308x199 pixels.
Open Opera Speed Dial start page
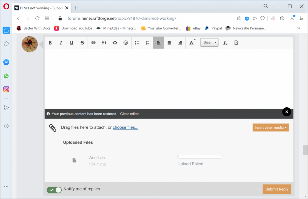(47, 18)
